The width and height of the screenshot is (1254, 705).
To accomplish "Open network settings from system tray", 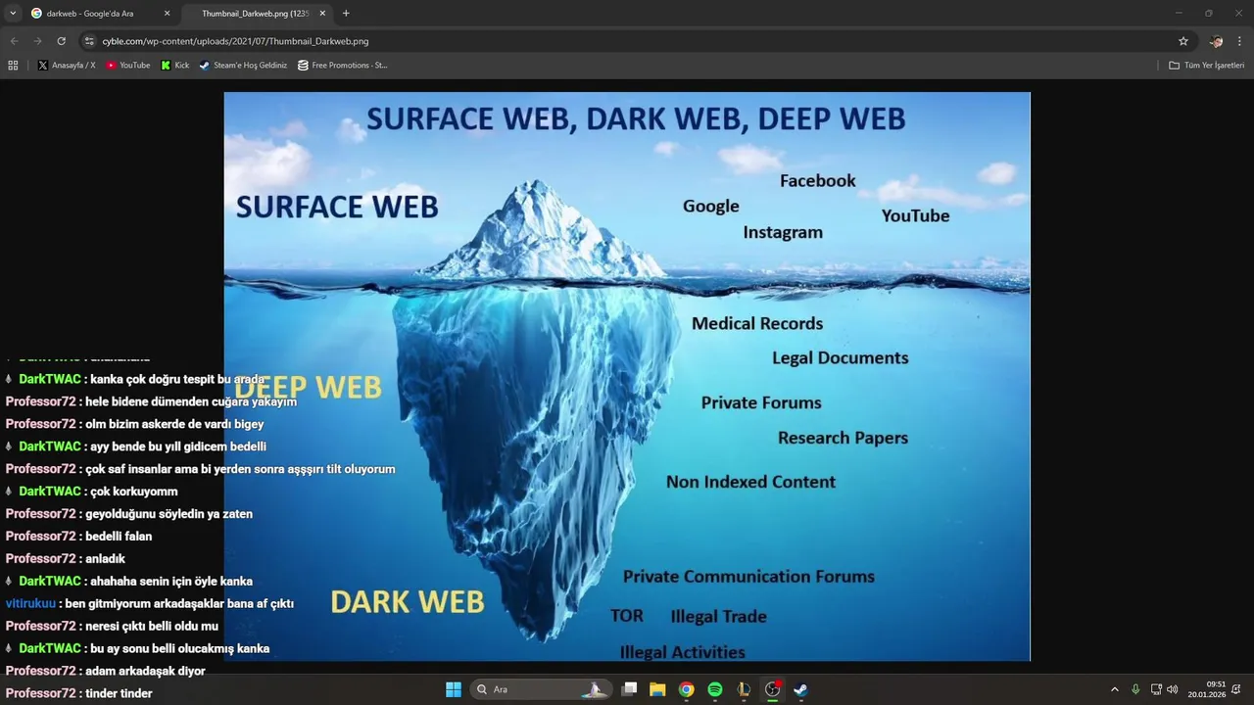I will pyautogui.click(x=1156, y=689).
